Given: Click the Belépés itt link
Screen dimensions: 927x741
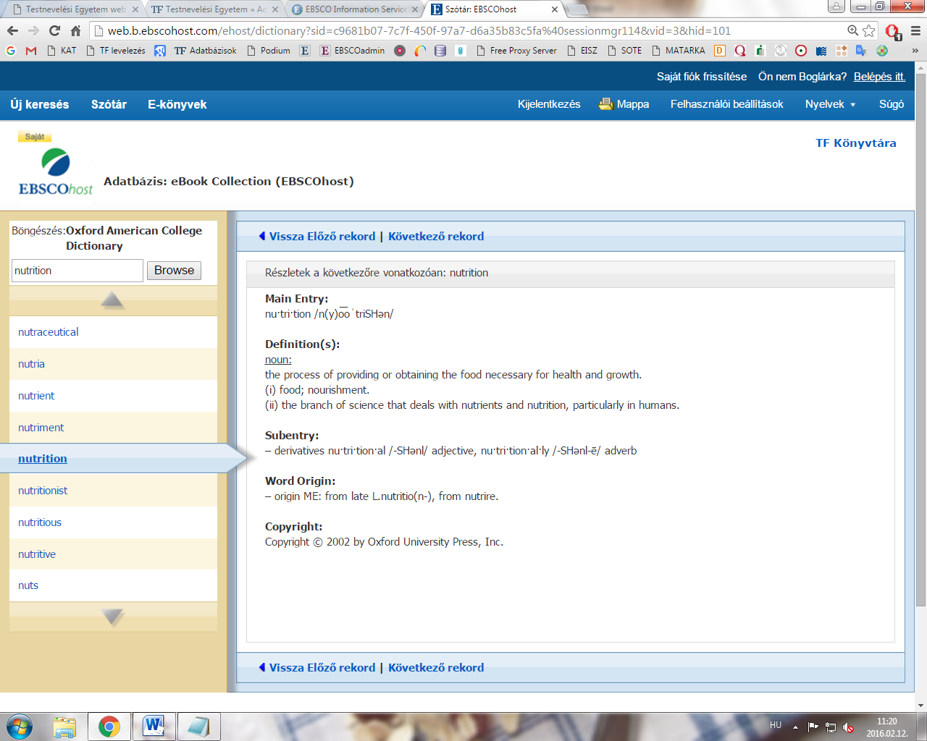Looking at the screenshot, I should (x=879, y=77).
